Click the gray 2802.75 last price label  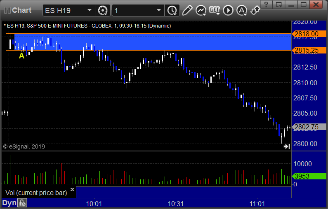point(309,127)
